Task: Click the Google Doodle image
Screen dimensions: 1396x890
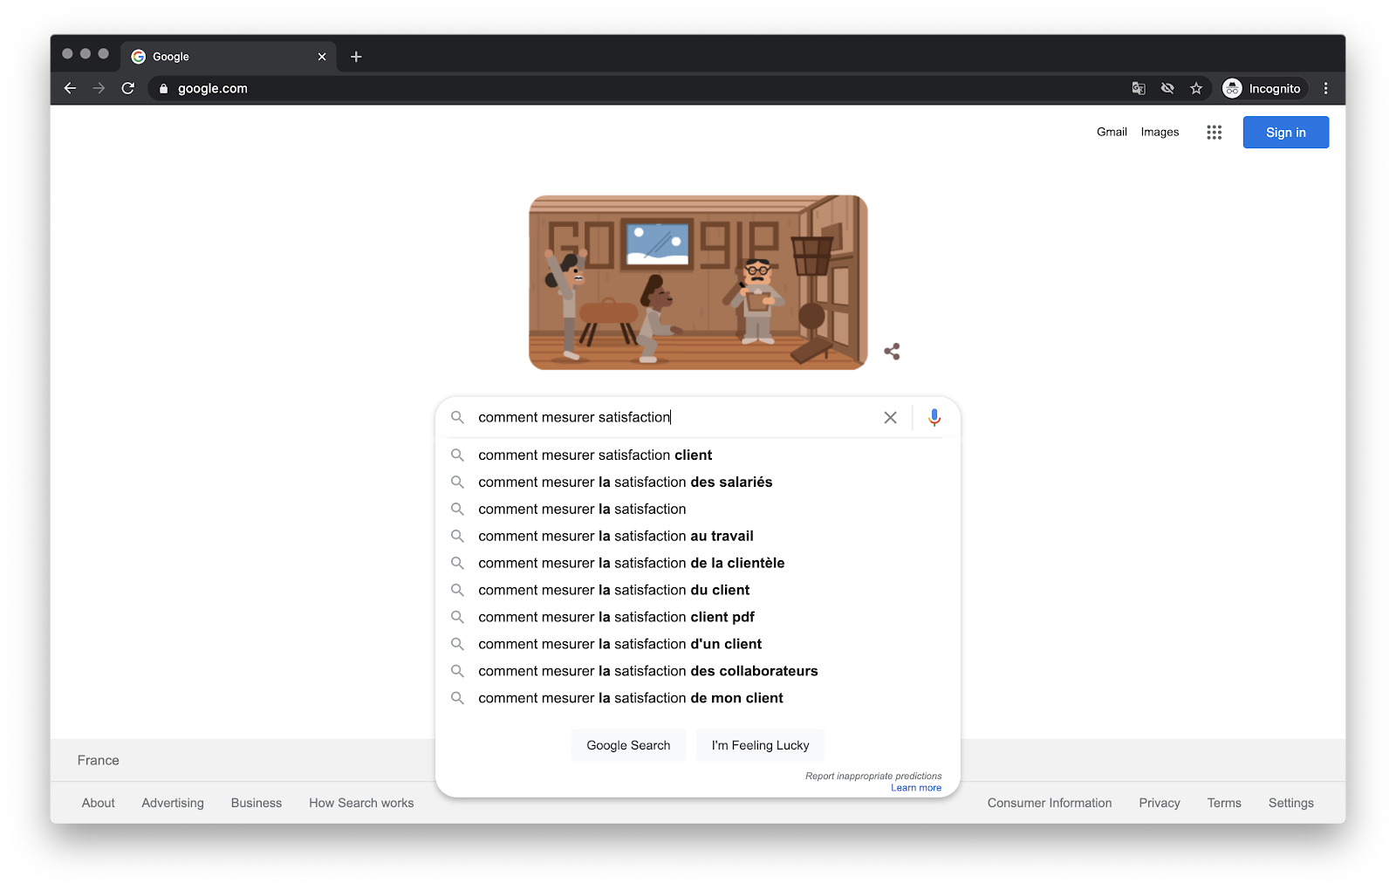Action: [698, 282]
